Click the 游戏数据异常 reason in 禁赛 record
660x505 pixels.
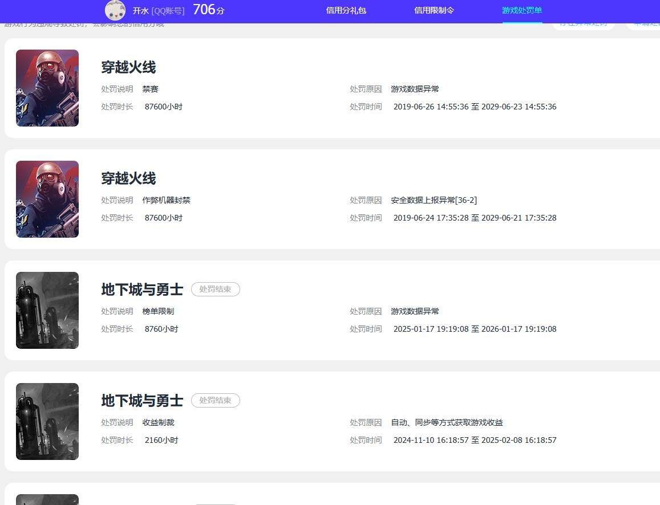pos(415,89)
